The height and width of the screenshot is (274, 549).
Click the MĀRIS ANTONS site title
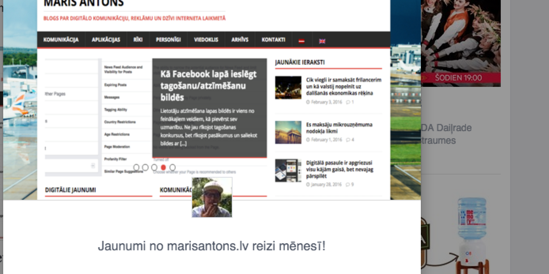[x=84, y=3]
